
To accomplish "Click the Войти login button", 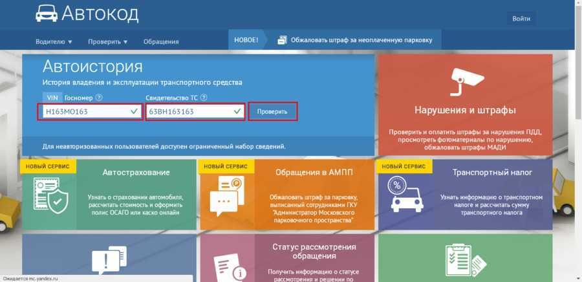I will [x=521, y=19].
